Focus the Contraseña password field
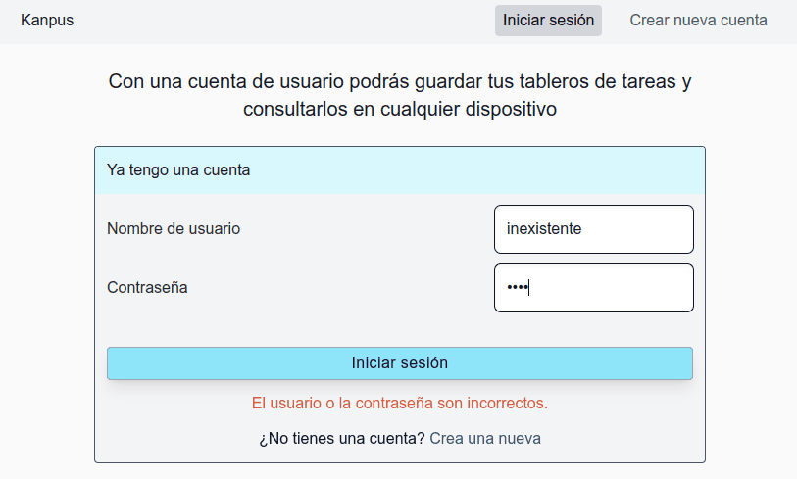The height and width of the screenshot is (479, 797). point(593,288)
